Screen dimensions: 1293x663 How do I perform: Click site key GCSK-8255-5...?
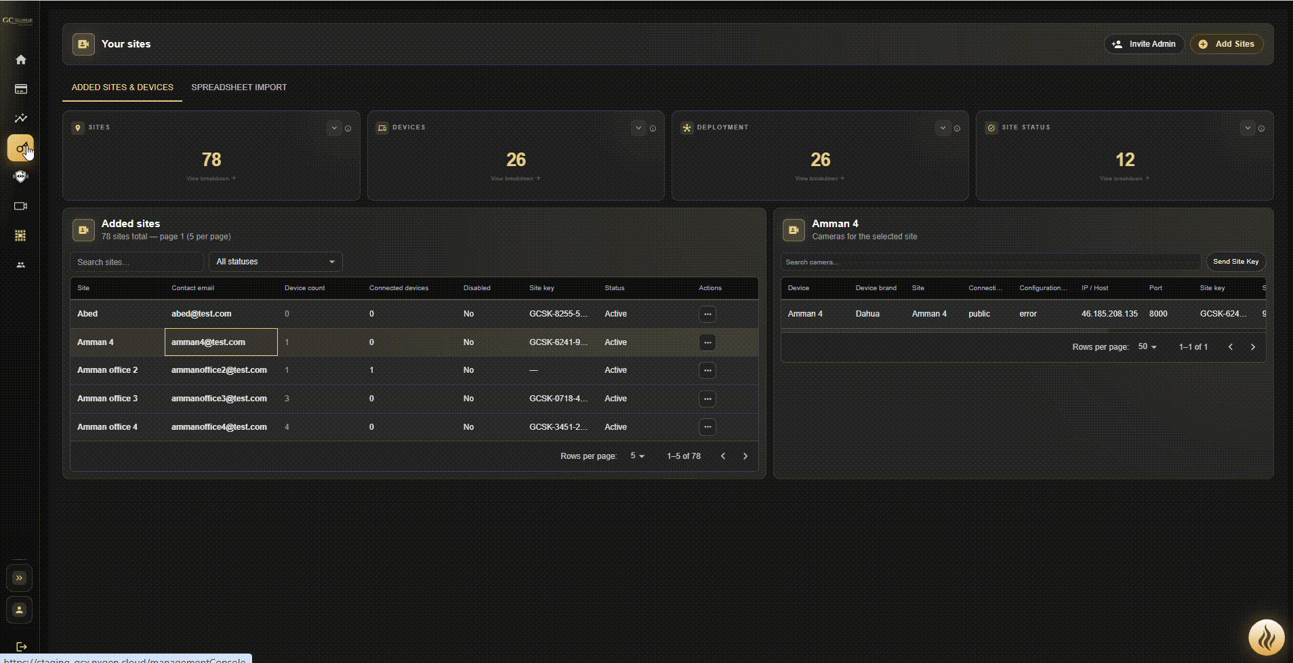point(558,314)
